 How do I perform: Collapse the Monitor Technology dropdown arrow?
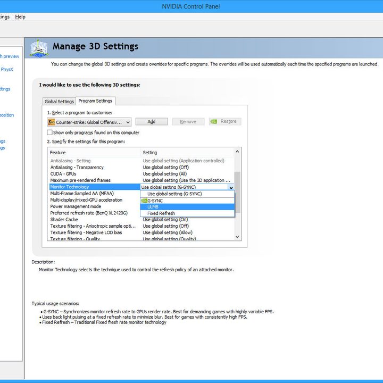(x=231, y=187)
